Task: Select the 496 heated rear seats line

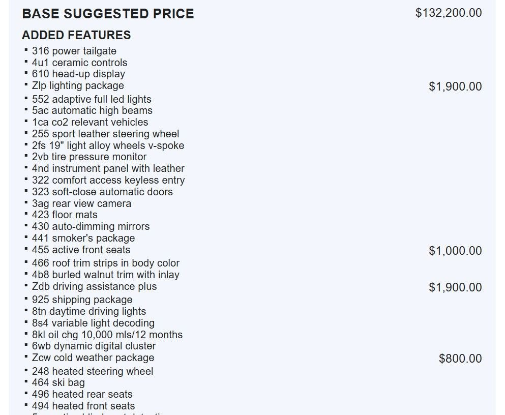Action: tap(82, 394)
